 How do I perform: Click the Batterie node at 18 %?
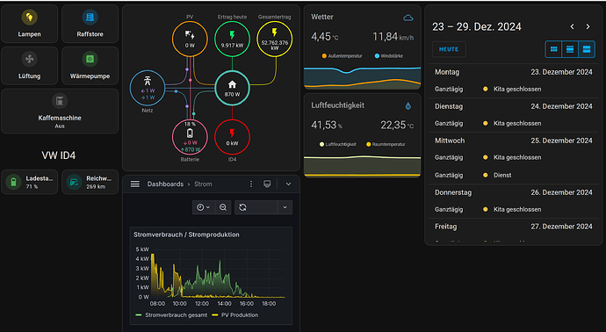[x=190, y=137]
